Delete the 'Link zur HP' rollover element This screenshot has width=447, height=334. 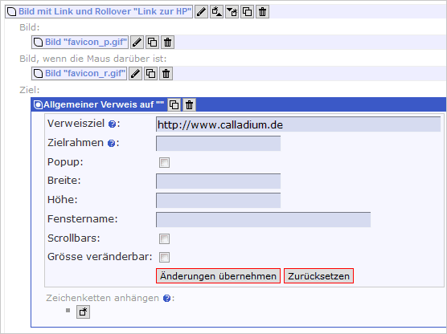click(x=263, y=12)
